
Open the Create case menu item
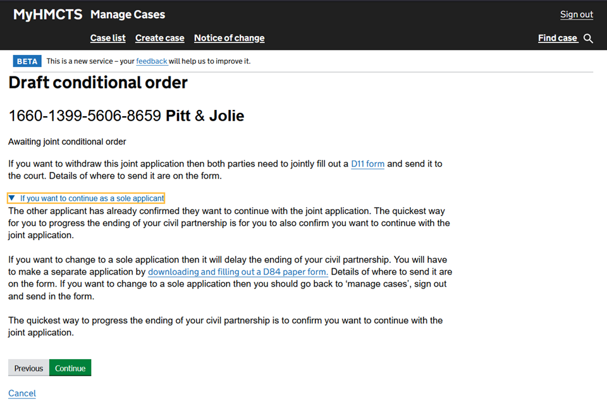(x=160, y=38)
